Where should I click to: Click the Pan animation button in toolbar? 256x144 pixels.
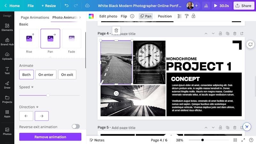tap(146, 16)
